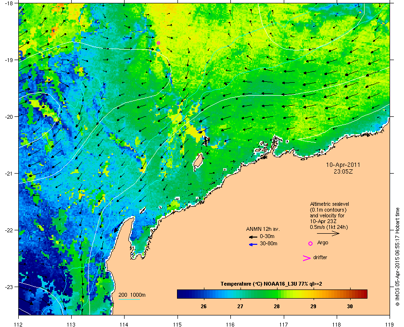Click the black 0-30m arrow legend symbol
Viewport: 404px width, 327px height.
[x=253, y=237]
